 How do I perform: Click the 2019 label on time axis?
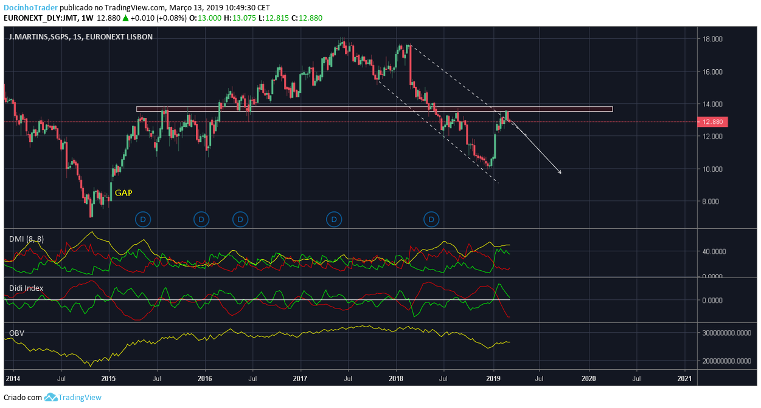pos(493,378)
